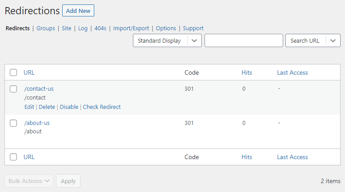Viewport: 345px width, 192px height.
Task: Click the Add New button
Action: pos(78,11)
